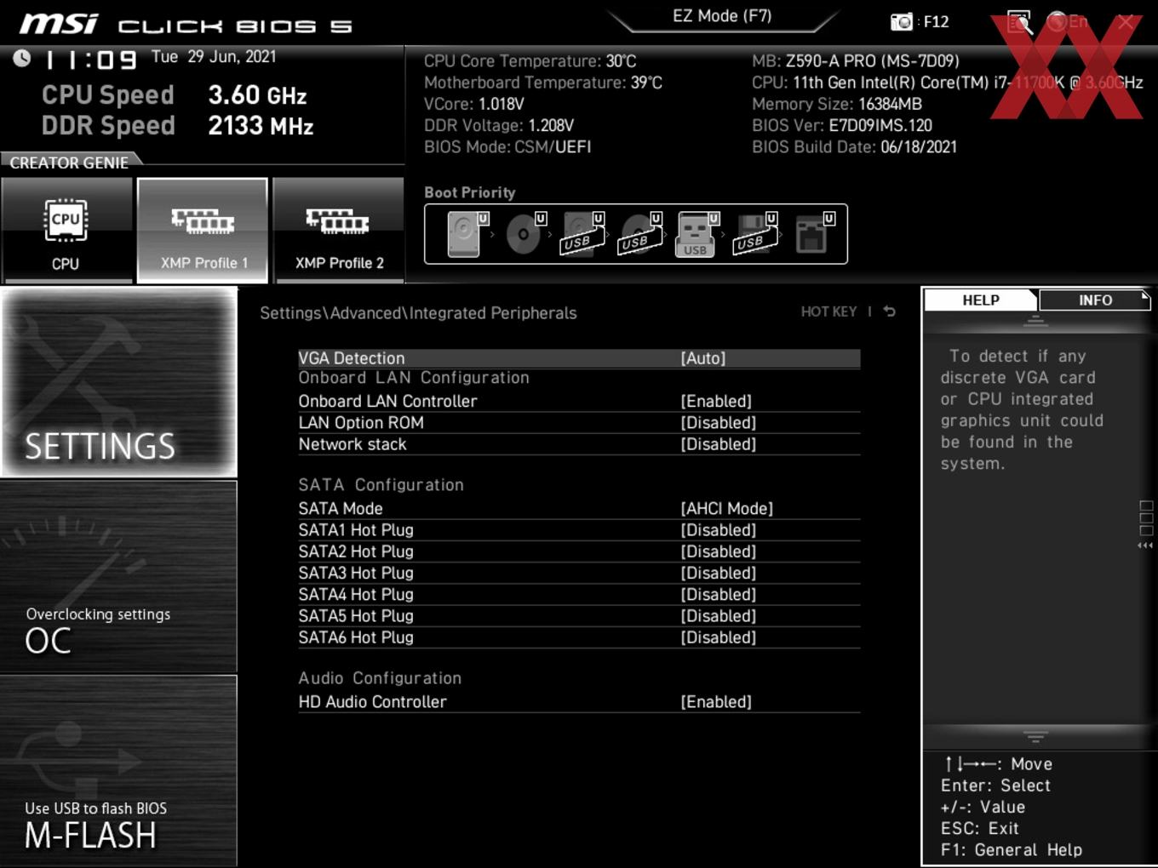Screen dimensions: 1158x868
Task: Click the Memory Size 16384MB text
Action: (x=837, y=105)
